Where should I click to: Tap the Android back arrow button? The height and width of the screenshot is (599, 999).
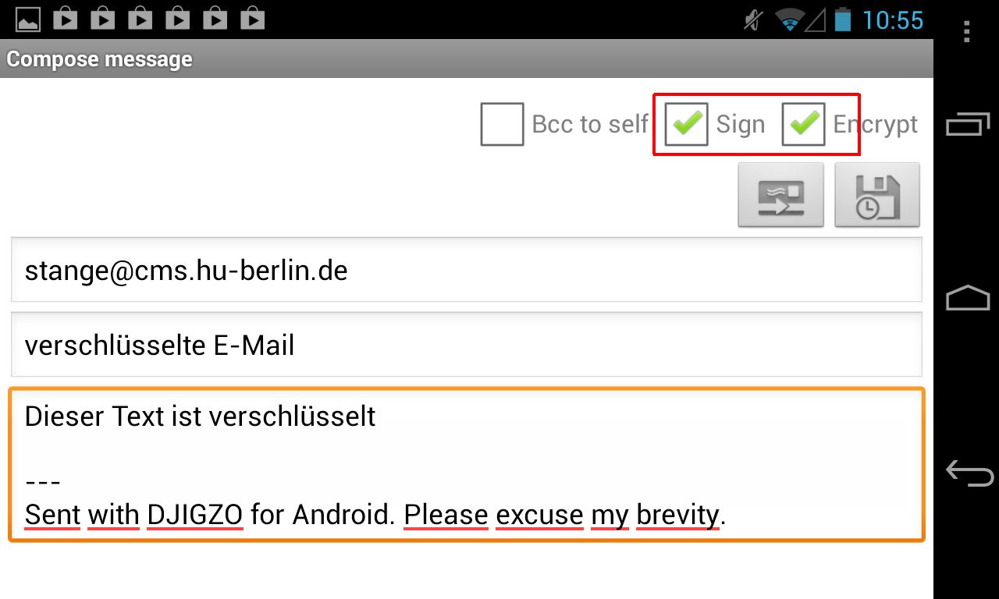point(969,473)
